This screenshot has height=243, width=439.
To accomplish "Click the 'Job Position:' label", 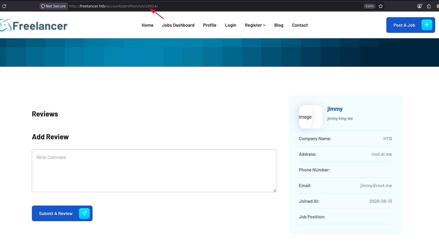I will coord(312,217).
